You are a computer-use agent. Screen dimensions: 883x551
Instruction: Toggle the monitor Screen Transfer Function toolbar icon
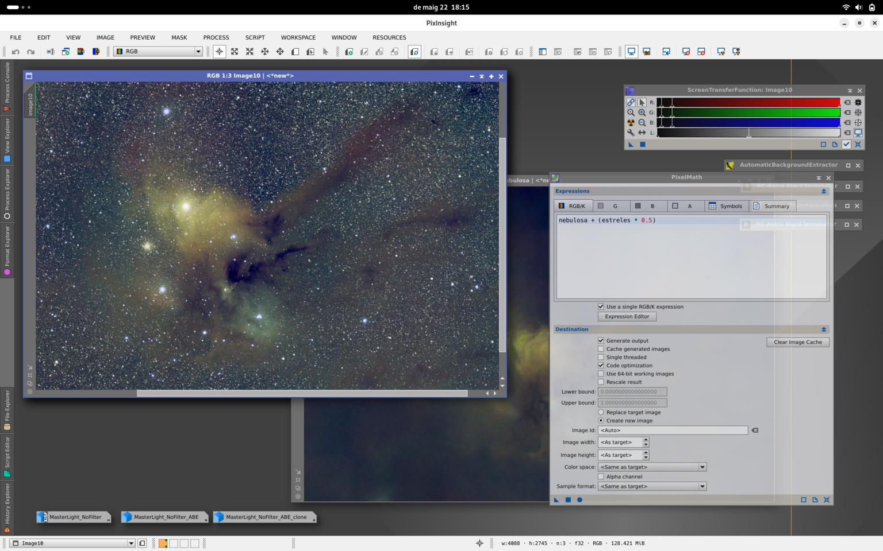pyautogui.click(x=631, y=52)
